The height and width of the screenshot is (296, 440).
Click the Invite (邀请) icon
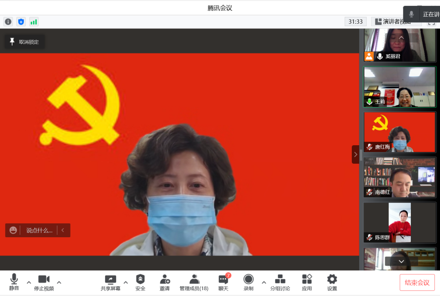pyautogui.click(x=165, y=282)
